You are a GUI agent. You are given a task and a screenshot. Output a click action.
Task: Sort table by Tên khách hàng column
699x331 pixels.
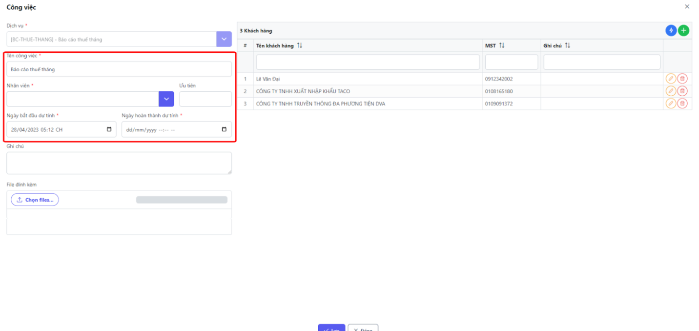point(300,45)
